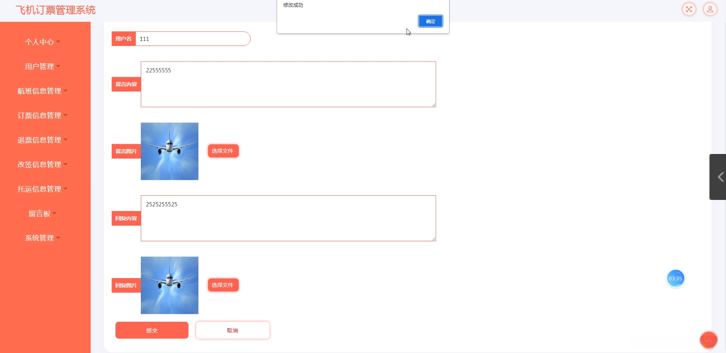
Task: Expand the 个人中心 menu
Action: pyautogui.click(x=42, y=42)
